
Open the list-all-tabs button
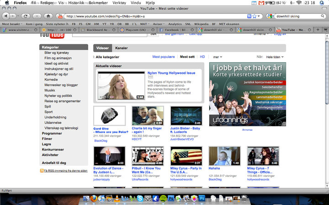tap(325, 30)
